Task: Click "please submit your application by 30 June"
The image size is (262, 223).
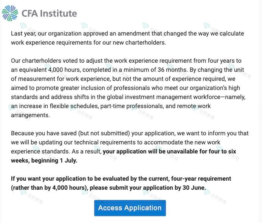Action: [x=148, y=187]
